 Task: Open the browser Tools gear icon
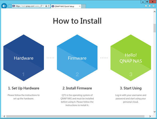coord(153,6)
